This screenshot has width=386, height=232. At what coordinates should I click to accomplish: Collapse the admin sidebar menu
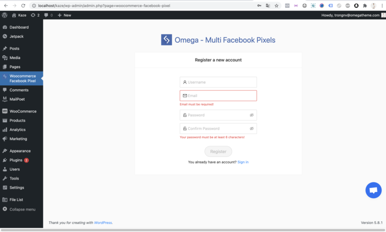[21, 209]
